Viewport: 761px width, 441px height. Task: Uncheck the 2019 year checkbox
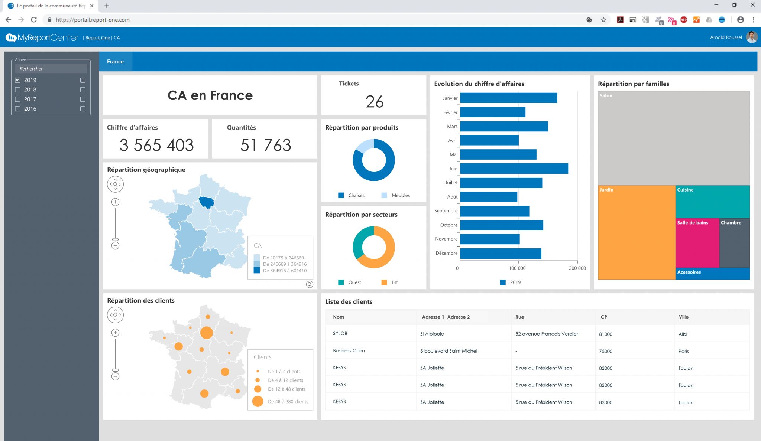17,80
